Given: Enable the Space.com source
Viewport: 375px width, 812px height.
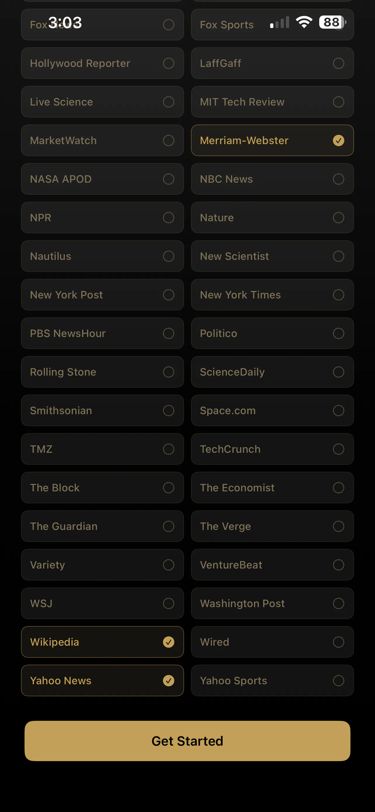Looking at the screenshot, I should coord(272,410).
